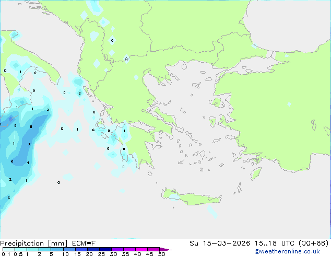The image size is (331, 256).
Task: Select the dark navy 25–30 mm legend swatch
Action: (105, 249)
